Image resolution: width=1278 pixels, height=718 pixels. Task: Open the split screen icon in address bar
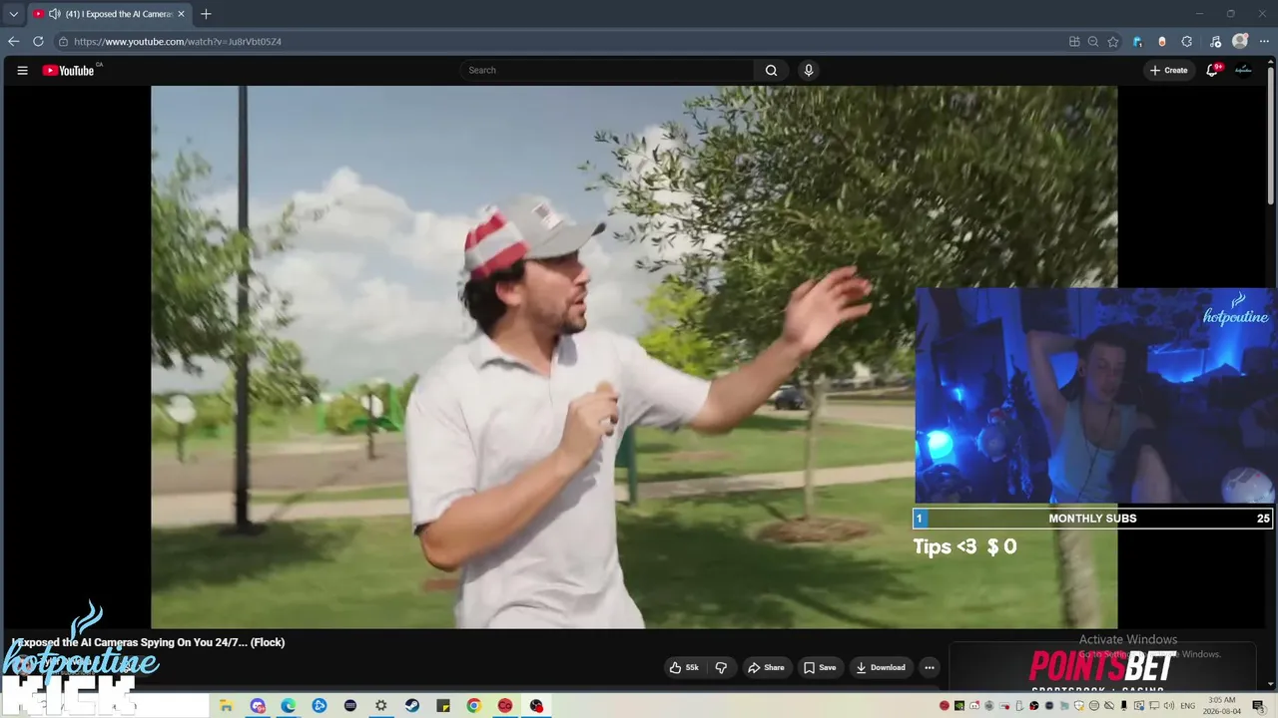pyautogui.click(x=1074, y=42)
